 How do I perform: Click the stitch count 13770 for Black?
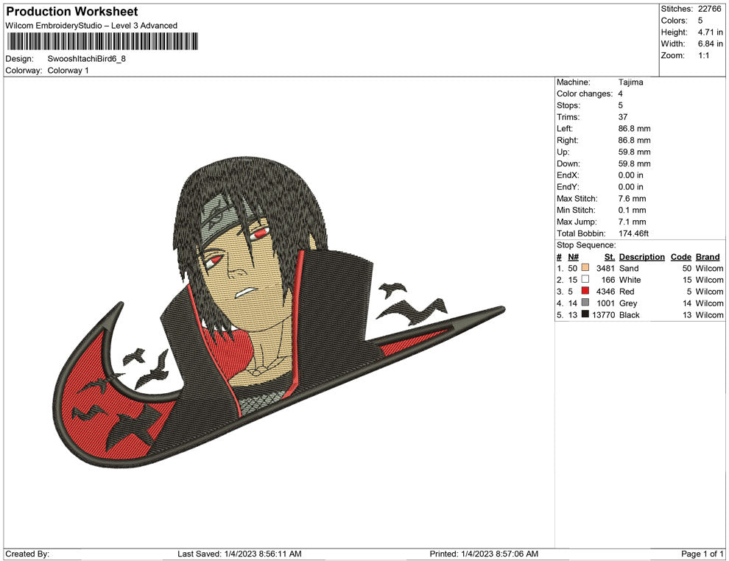click(x=604, y=314)
